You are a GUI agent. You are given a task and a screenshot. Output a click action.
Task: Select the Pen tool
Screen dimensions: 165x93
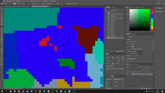(2, 42)
